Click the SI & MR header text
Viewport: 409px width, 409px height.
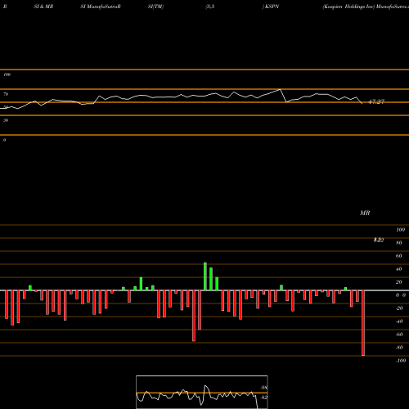(x=43, y=7)
